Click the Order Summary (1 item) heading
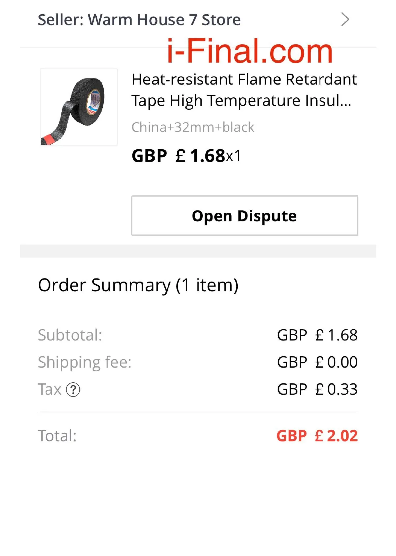The image size is (396, 556). tap(138, 285)
